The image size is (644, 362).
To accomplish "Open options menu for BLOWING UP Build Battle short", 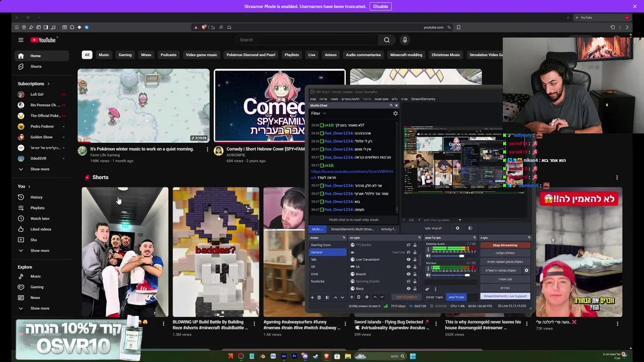I will [x=254, y=324].
